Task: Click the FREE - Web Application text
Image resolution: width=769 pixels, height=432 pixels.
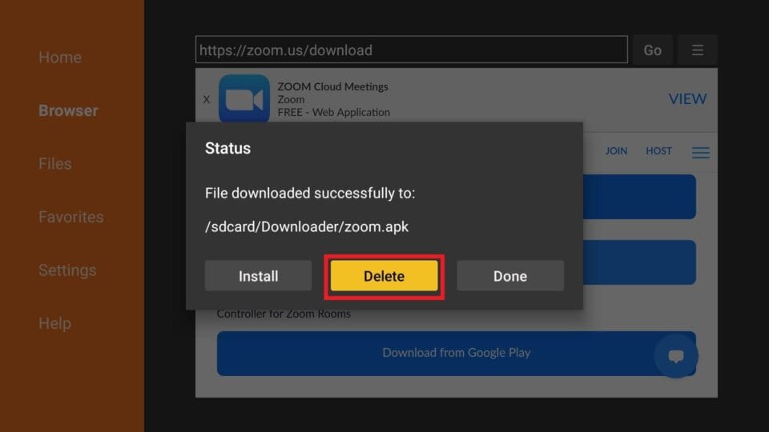Action: pos(333,112)
